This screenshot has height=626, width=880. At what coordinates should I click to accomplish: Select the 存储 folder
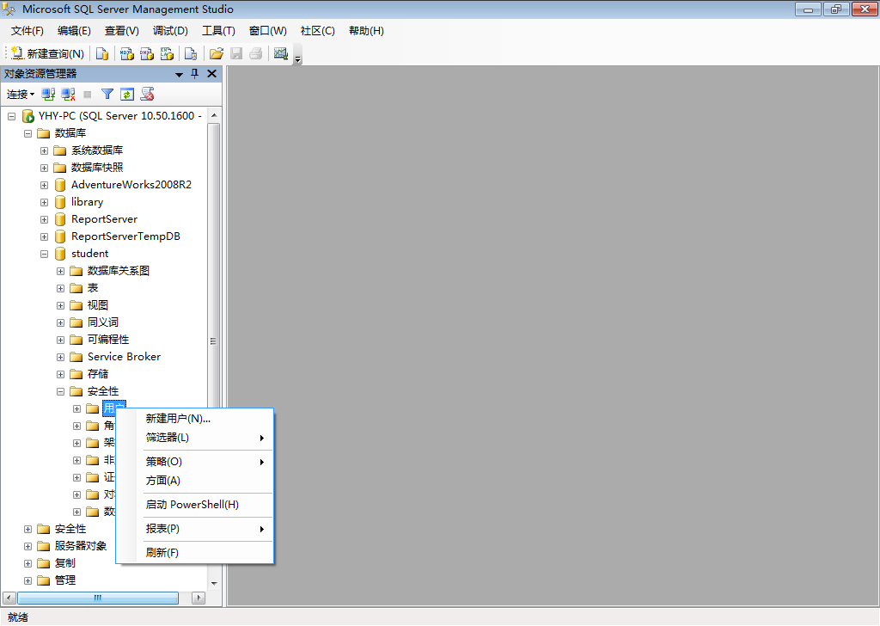coord(98,374)
